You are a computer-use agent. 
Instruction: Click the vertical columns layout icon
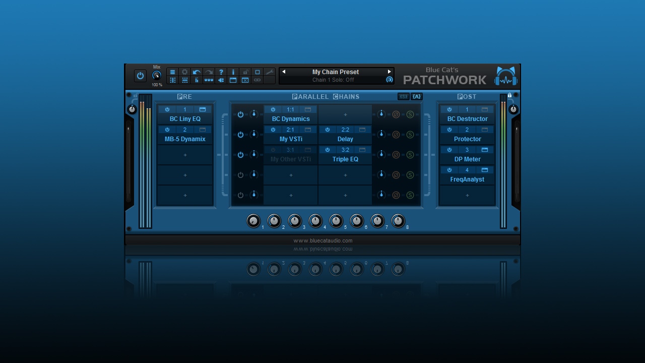pyautogui.click(x=173, y=80)
